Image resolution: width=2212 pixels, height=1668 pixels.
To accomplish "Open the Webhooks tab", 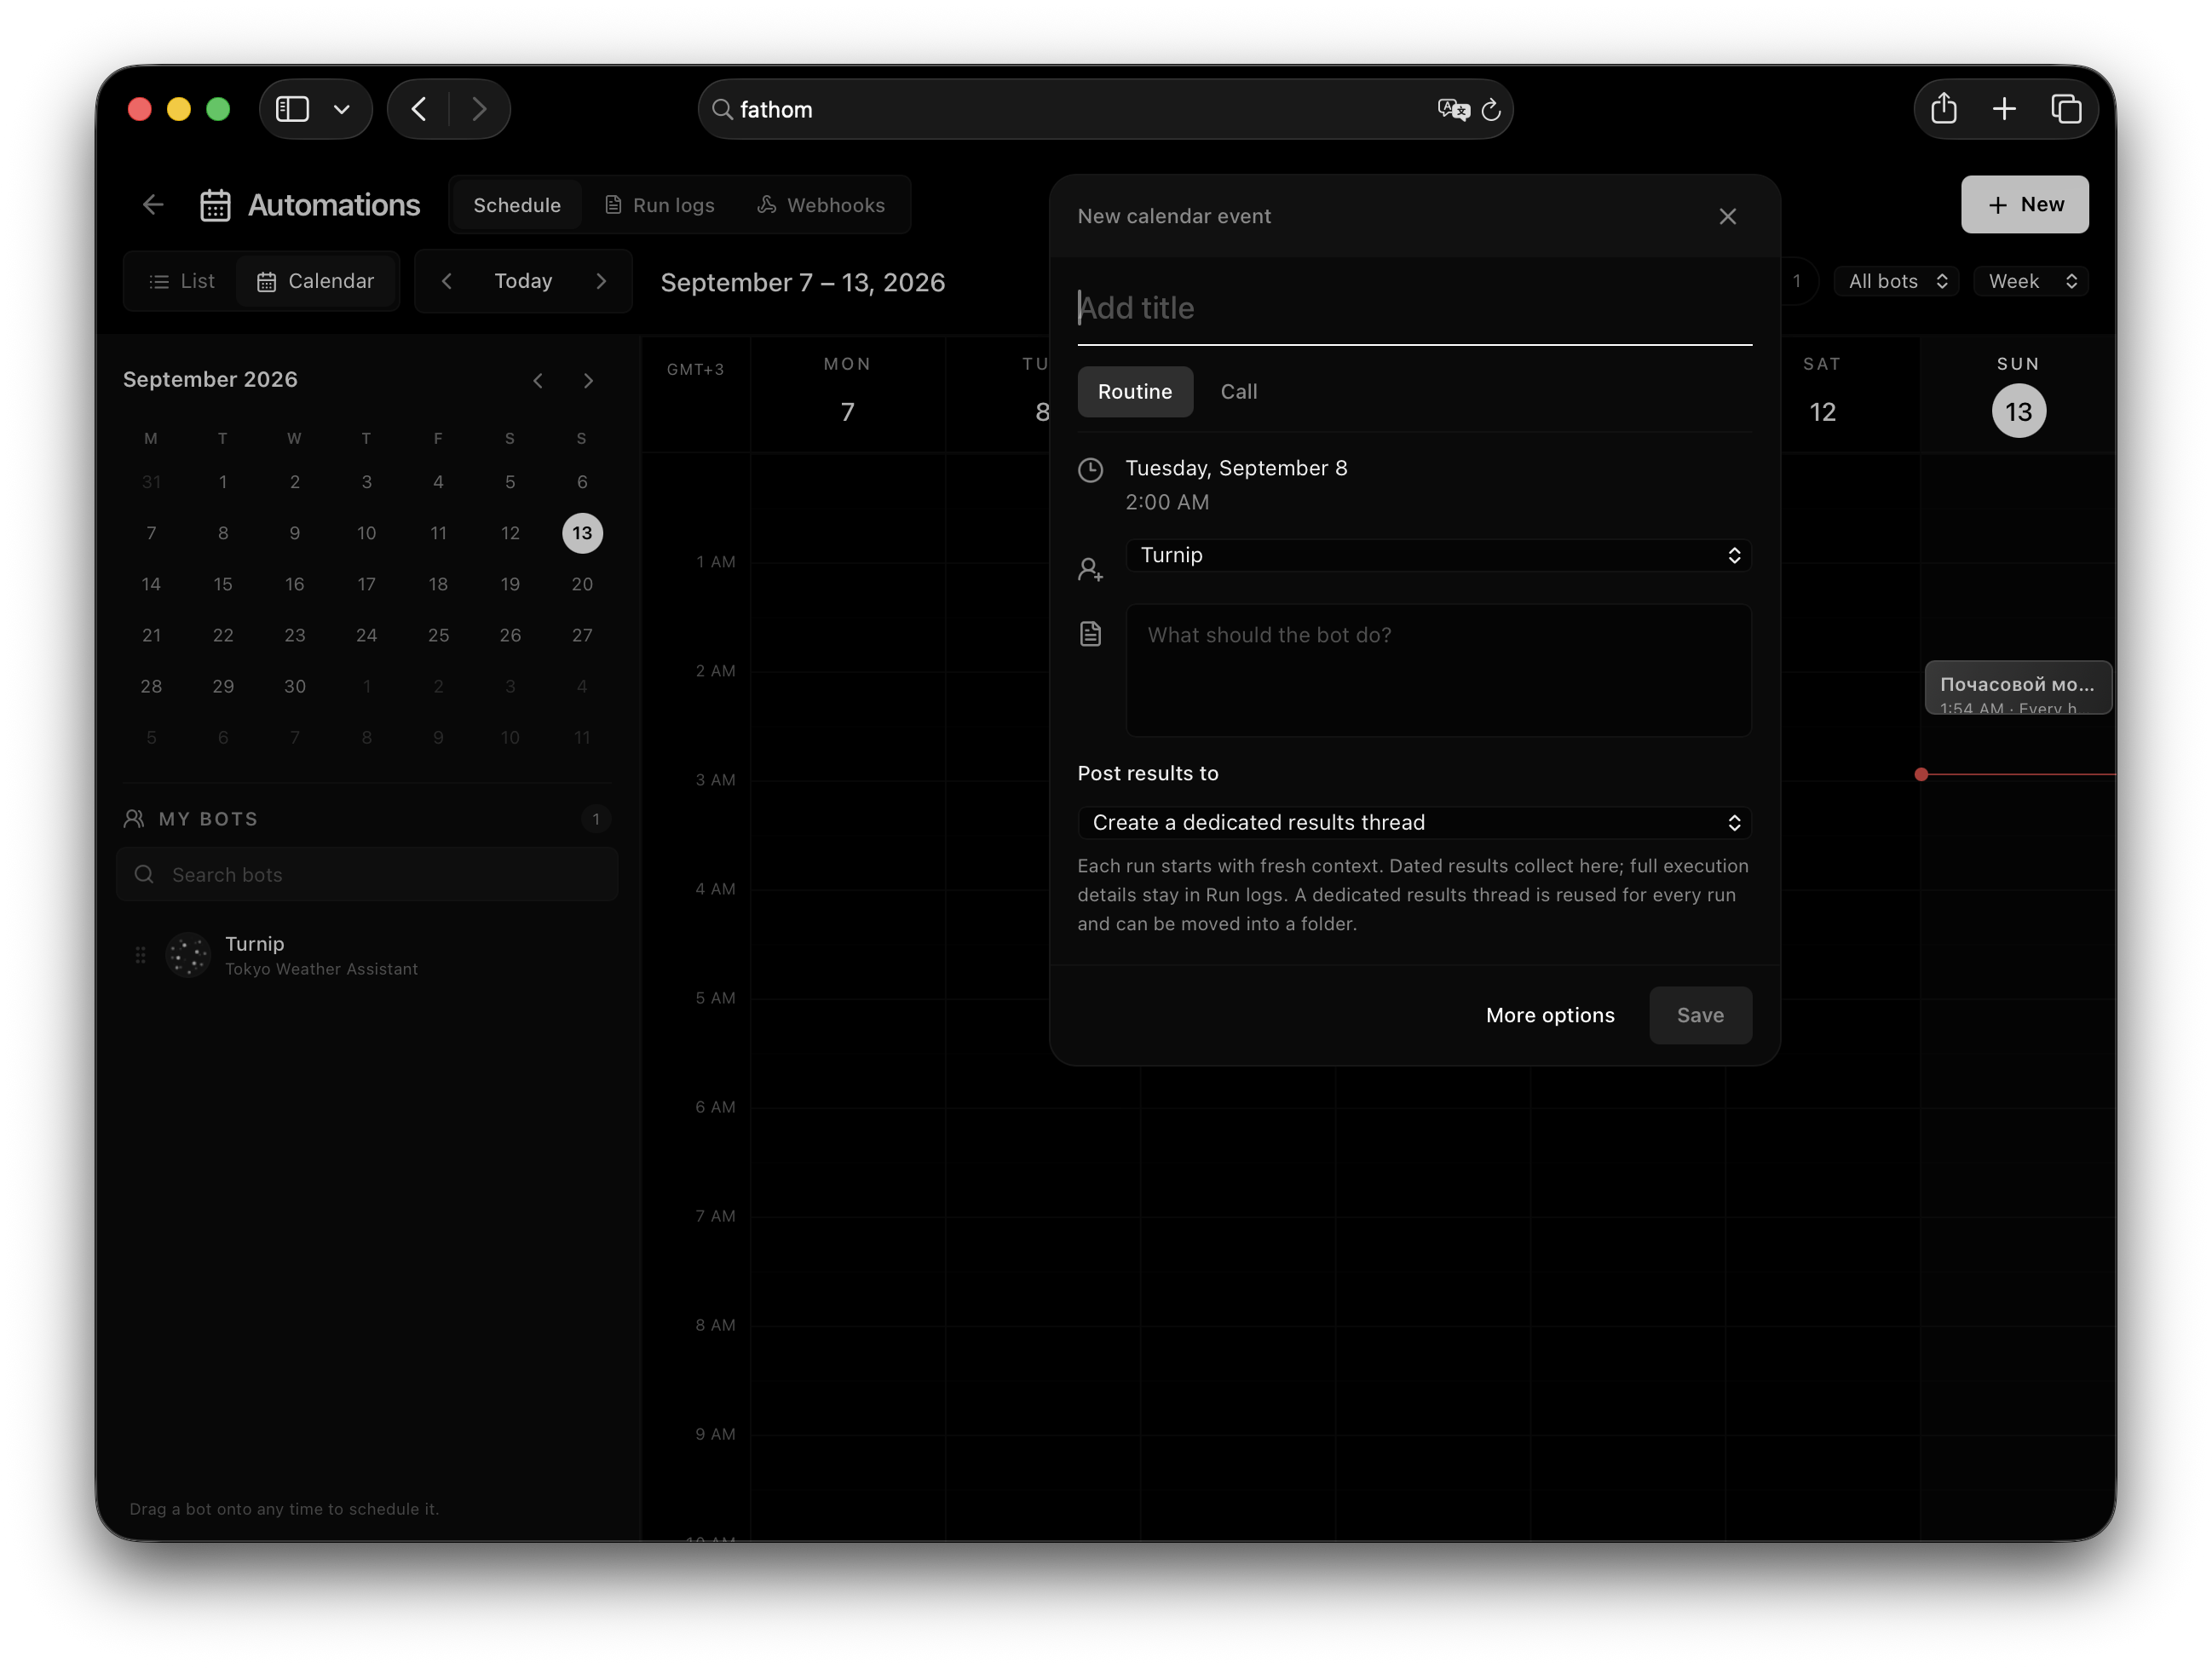I will coord(821,206).
